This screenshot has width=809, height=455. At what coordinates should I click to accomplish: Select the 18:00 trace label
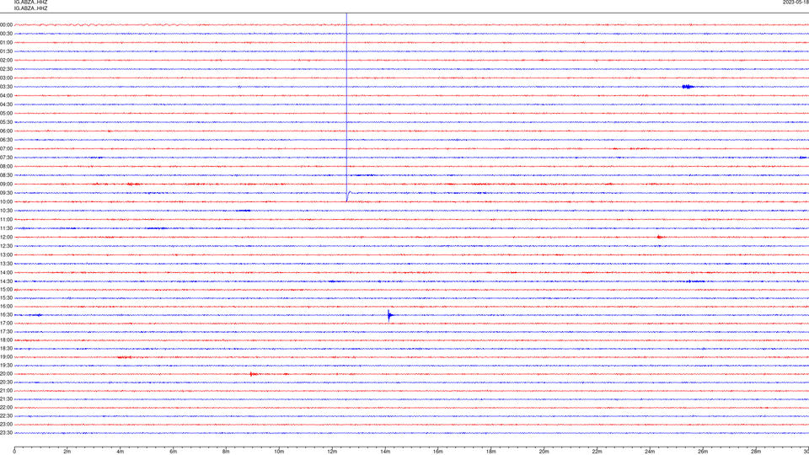(6, 340)
